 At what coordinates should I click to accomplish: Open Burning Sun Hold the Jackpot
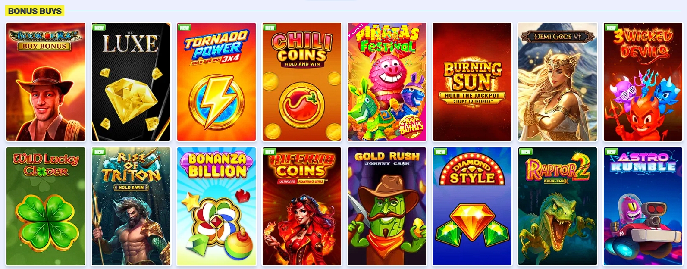point(472,82)
